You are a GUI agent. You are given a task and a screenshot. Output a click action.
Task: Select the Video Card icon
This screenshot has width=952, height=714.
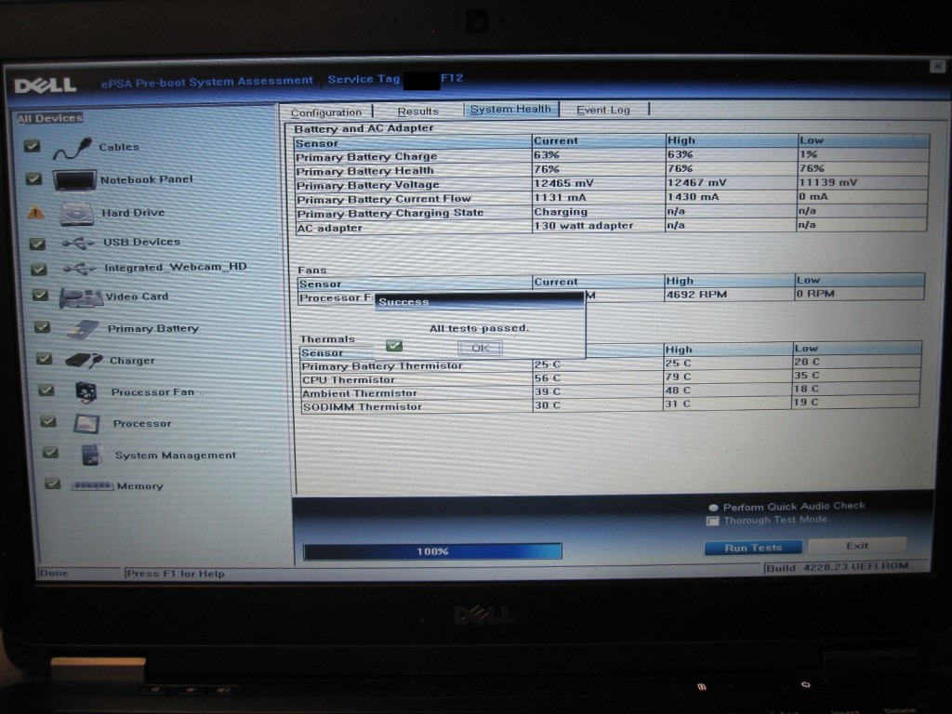[x=82, y=297]
